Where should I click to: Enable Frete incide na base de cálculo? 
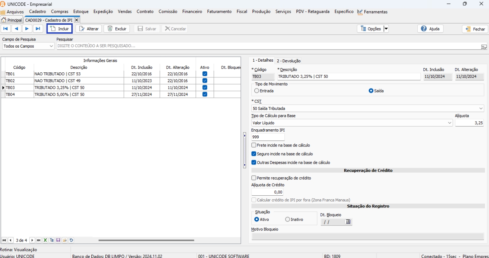[x=254, y=145]
